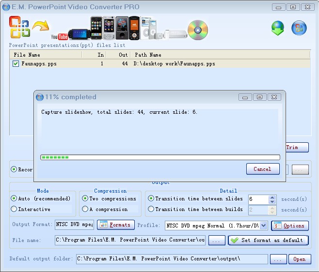
Task: Select the Interactive mode radio button
Action: pyautogui.click(x=14, y=209)
